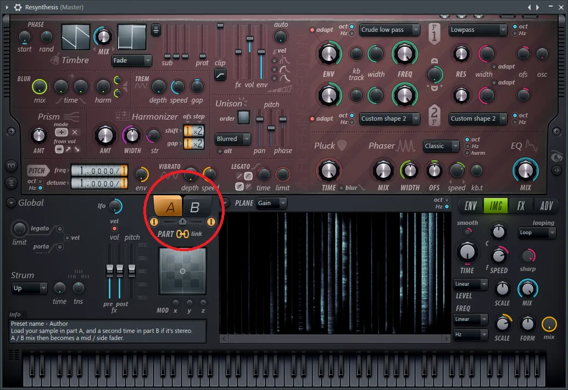Toggle the Global vel red LED
The image size is (568, 390).
point(114,228)
